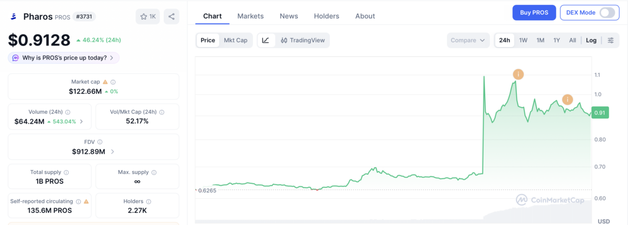628x225 pixels.
Task: Open chart settings sliders icon
Action: (611, 40)
